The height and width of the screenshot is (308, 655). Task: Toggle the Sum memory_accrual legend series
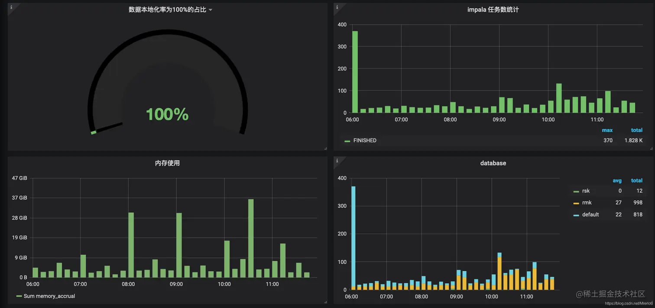[49, 296]
